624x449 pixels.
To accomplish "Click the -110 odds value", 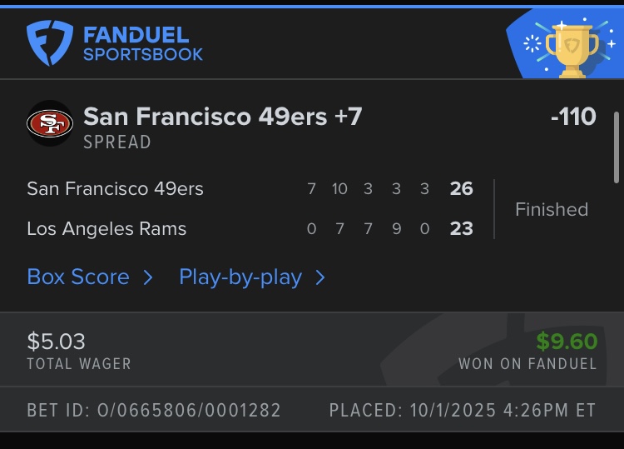I will click(x=573, y=117).
